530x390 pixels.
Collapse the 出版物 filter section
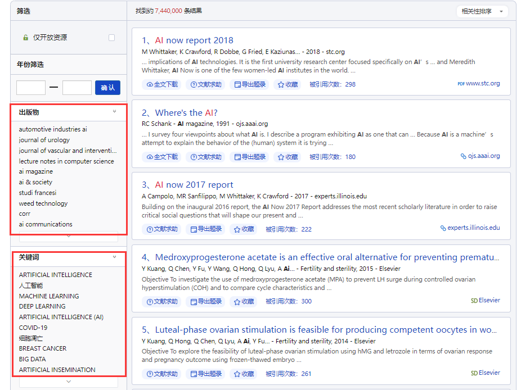point(114,112)
